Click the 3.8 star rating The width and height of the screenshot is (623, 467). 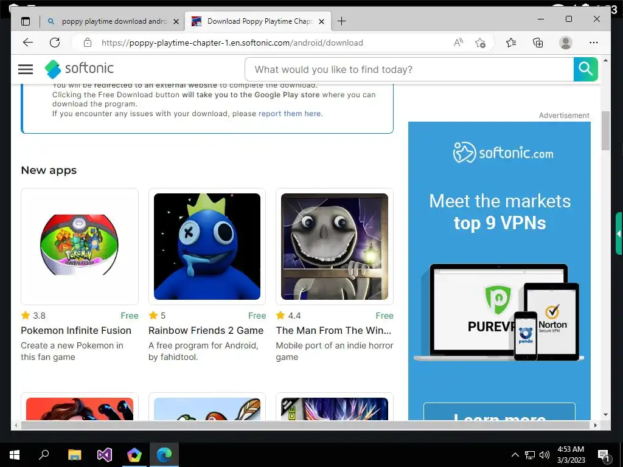(33, 316)
